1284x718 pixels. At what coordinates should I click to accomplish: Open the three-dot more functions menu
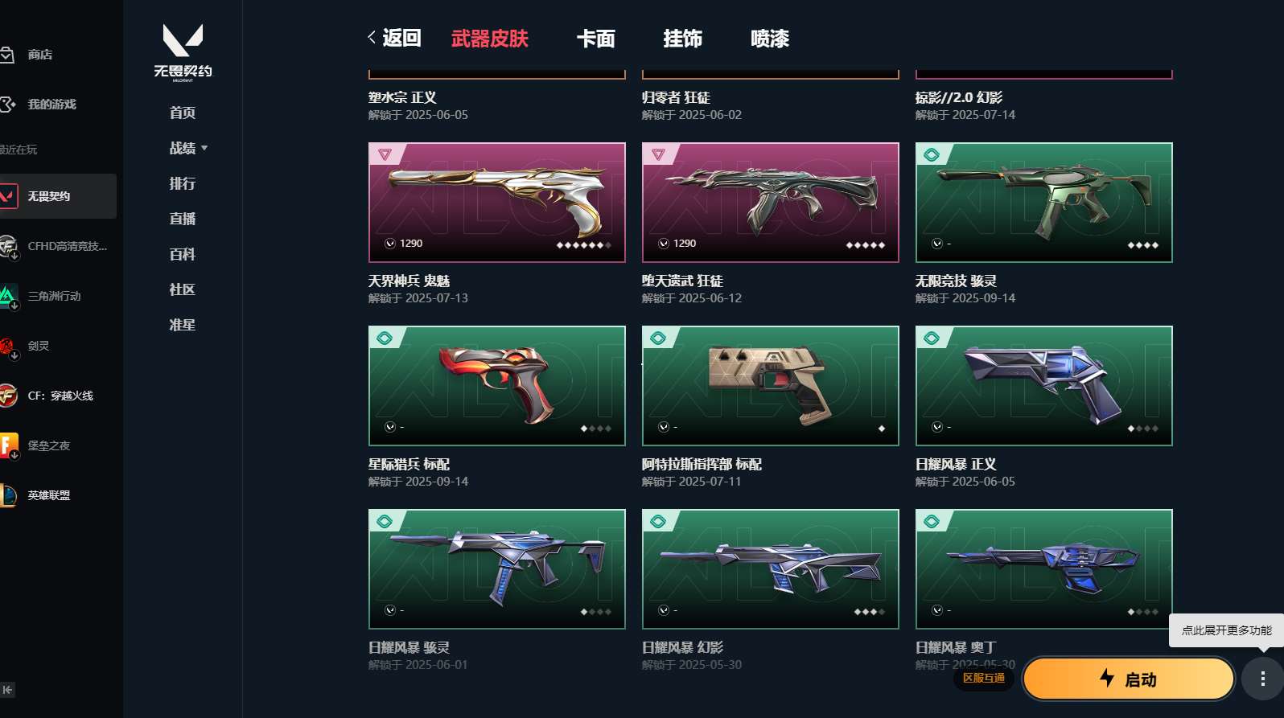pos(1263,679)
